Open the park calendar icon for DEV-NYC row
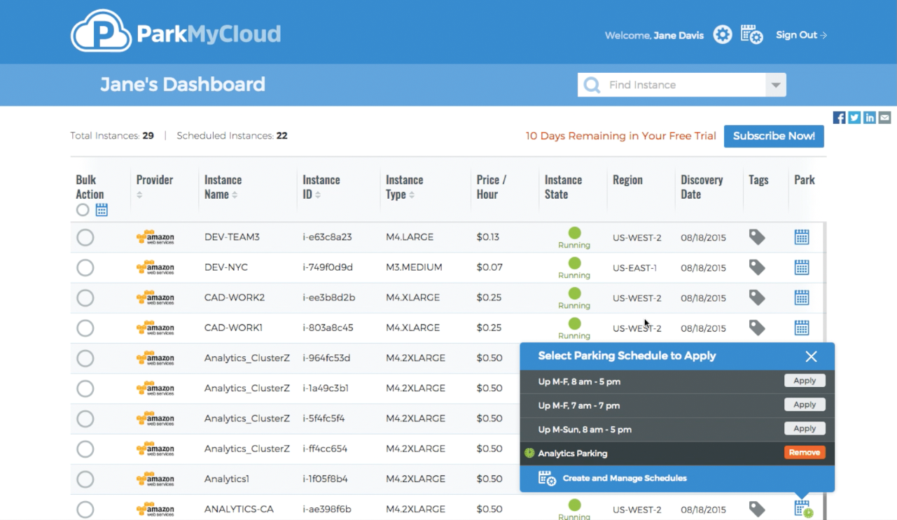Image resolution: width=897 pixels, height=520 pixels. coord(802,267)
